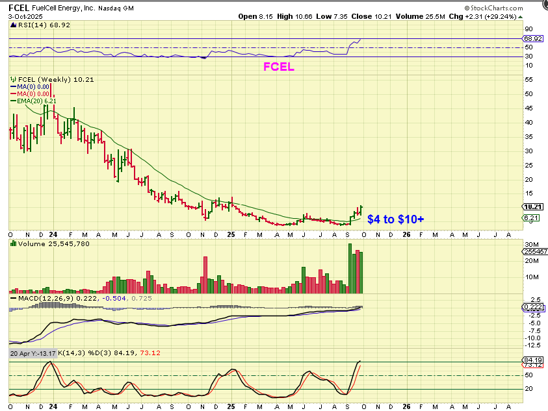Viewport: 548px width, 411px height.
Task: Click the green up-triangle after the Chg percentage
Action: click(521, 16)
